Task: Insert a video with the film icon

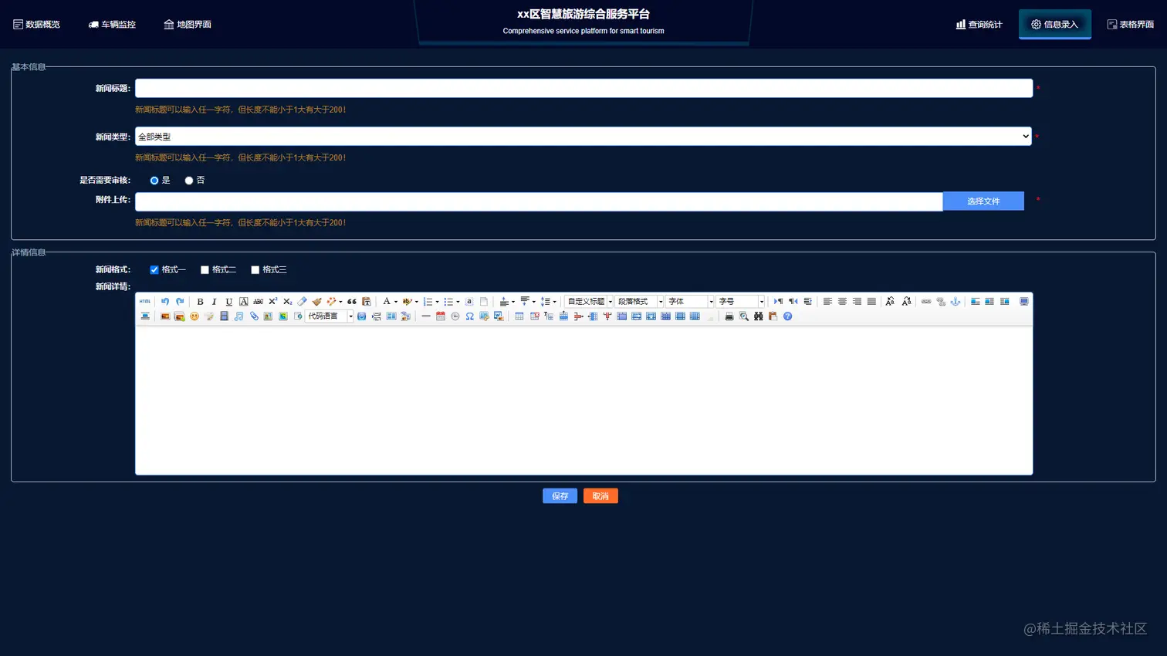Action: (x=224, y=316)
